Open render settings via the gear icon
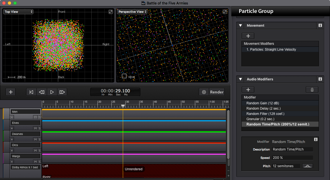This screenshot has height=180, width=330. pyautogui.click(x=204, y=92)
